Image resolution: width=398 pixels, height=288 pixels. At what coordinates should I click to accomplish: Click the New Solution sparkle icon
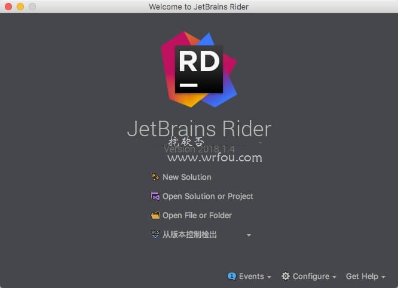tap(155, 177)
